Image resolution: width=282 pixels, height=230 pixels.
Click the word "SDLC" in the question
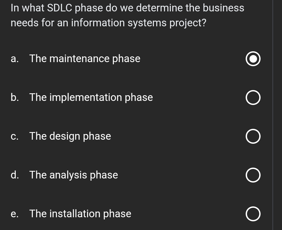click(x=59, y=8)
